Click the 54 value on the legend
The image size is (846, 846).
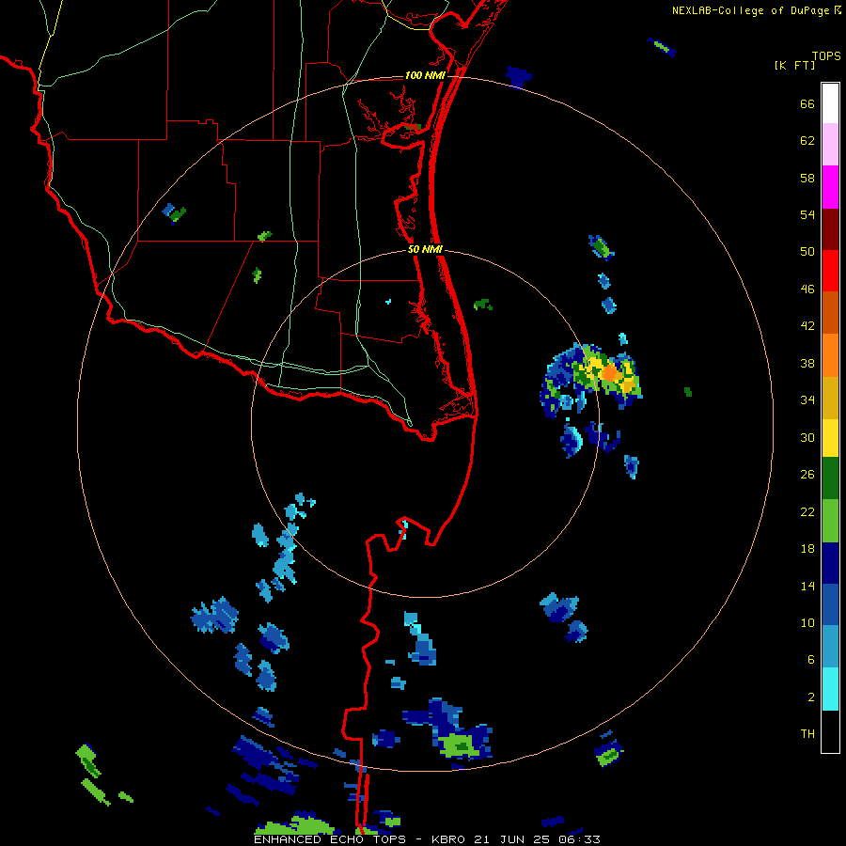click(x=807, y=214)
